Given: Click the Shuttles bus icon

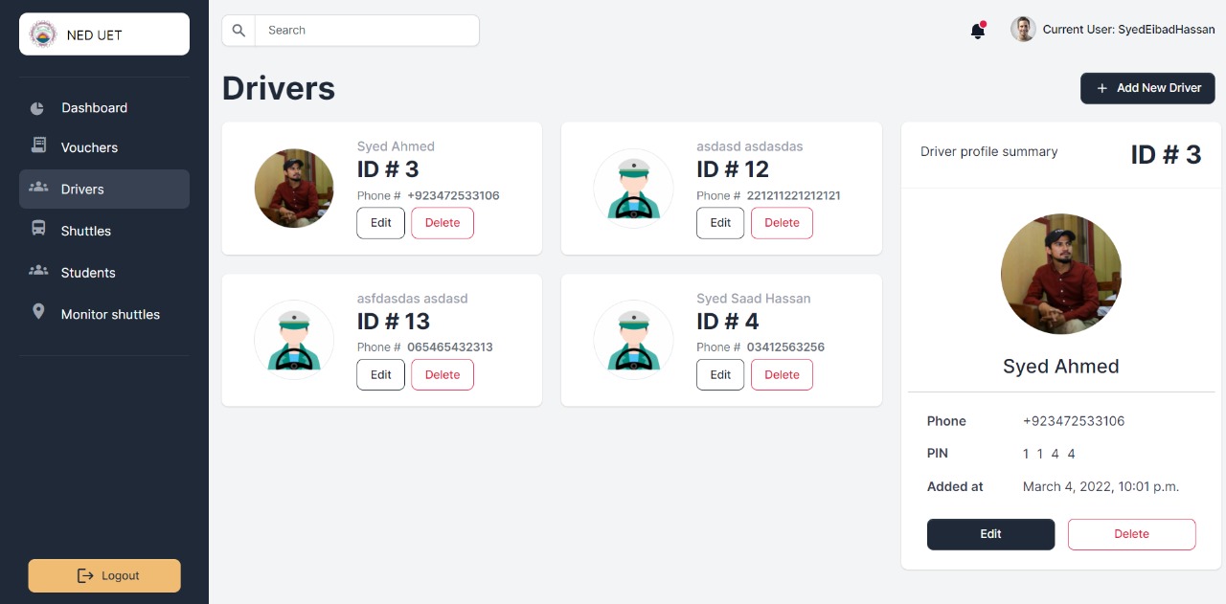Looking at the screenshot, I should (38, 229).
